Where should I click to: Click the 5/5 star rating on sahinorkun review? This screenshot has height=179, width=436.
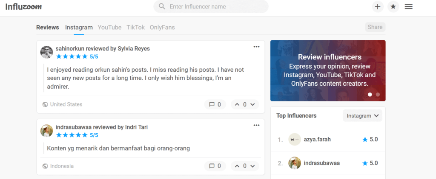pyautogui.click(x=77, y=56)
